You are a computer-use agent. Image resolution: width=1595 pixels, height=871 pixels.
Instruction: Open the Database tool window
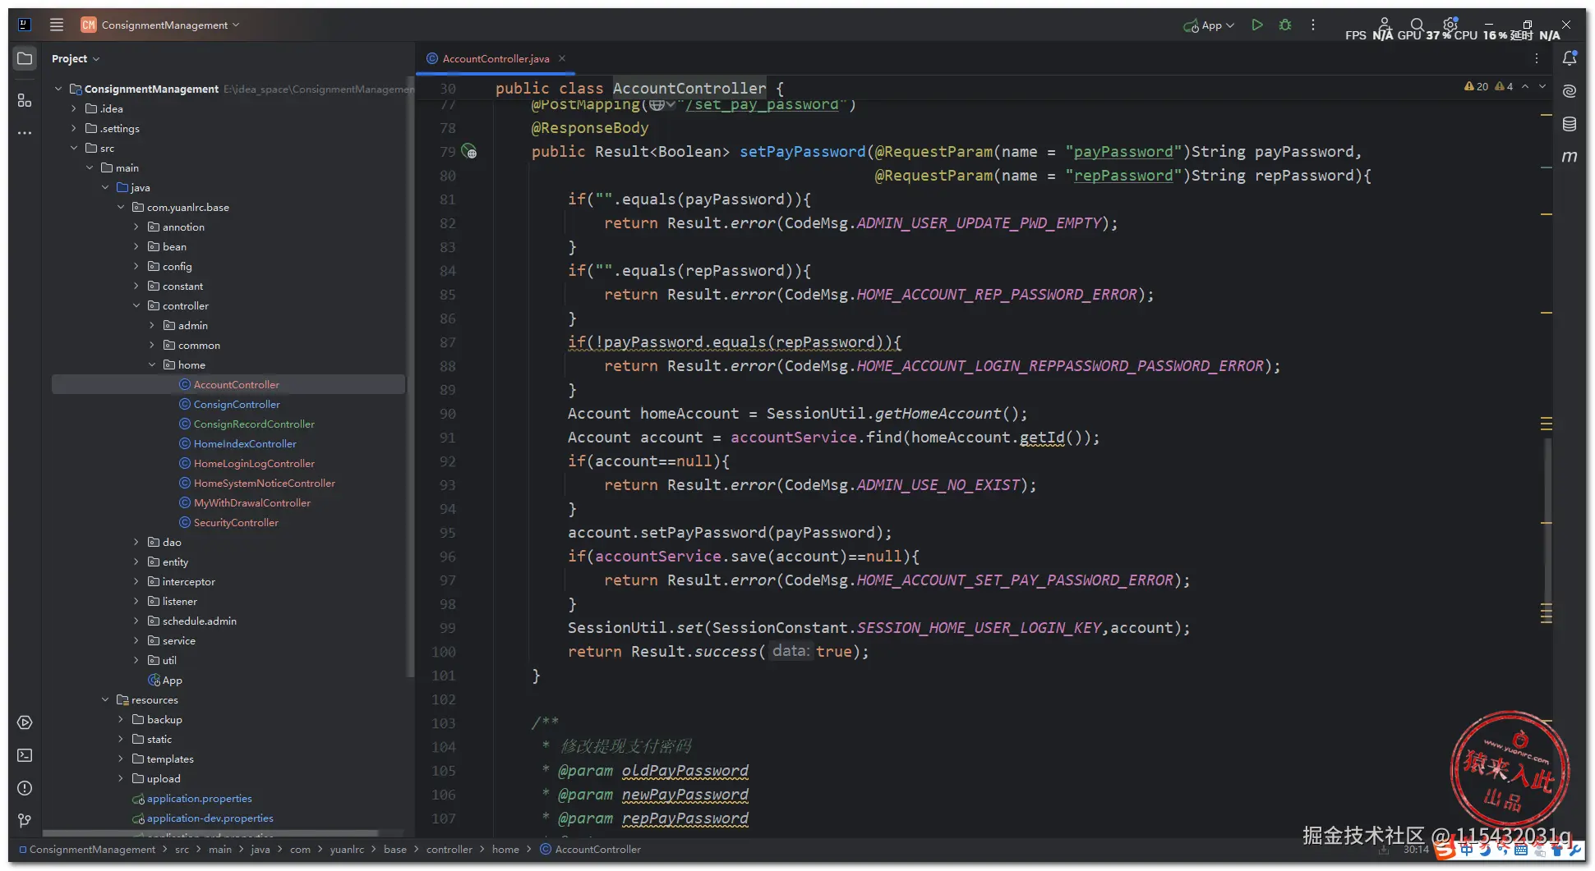click(x=1570, y=123)
